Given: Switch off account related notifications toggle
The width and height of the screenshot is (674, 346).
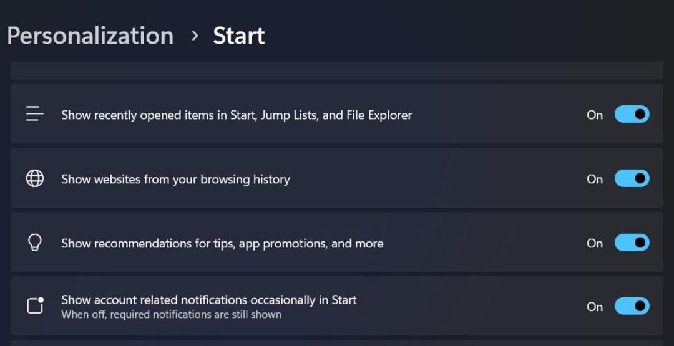Looking at the screenshot, I should (x=632, y=306).
